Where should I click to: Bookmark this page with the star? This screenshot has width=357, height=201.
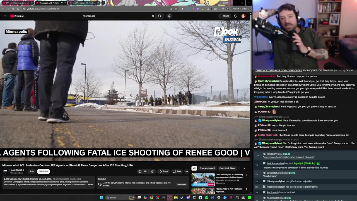176,9
